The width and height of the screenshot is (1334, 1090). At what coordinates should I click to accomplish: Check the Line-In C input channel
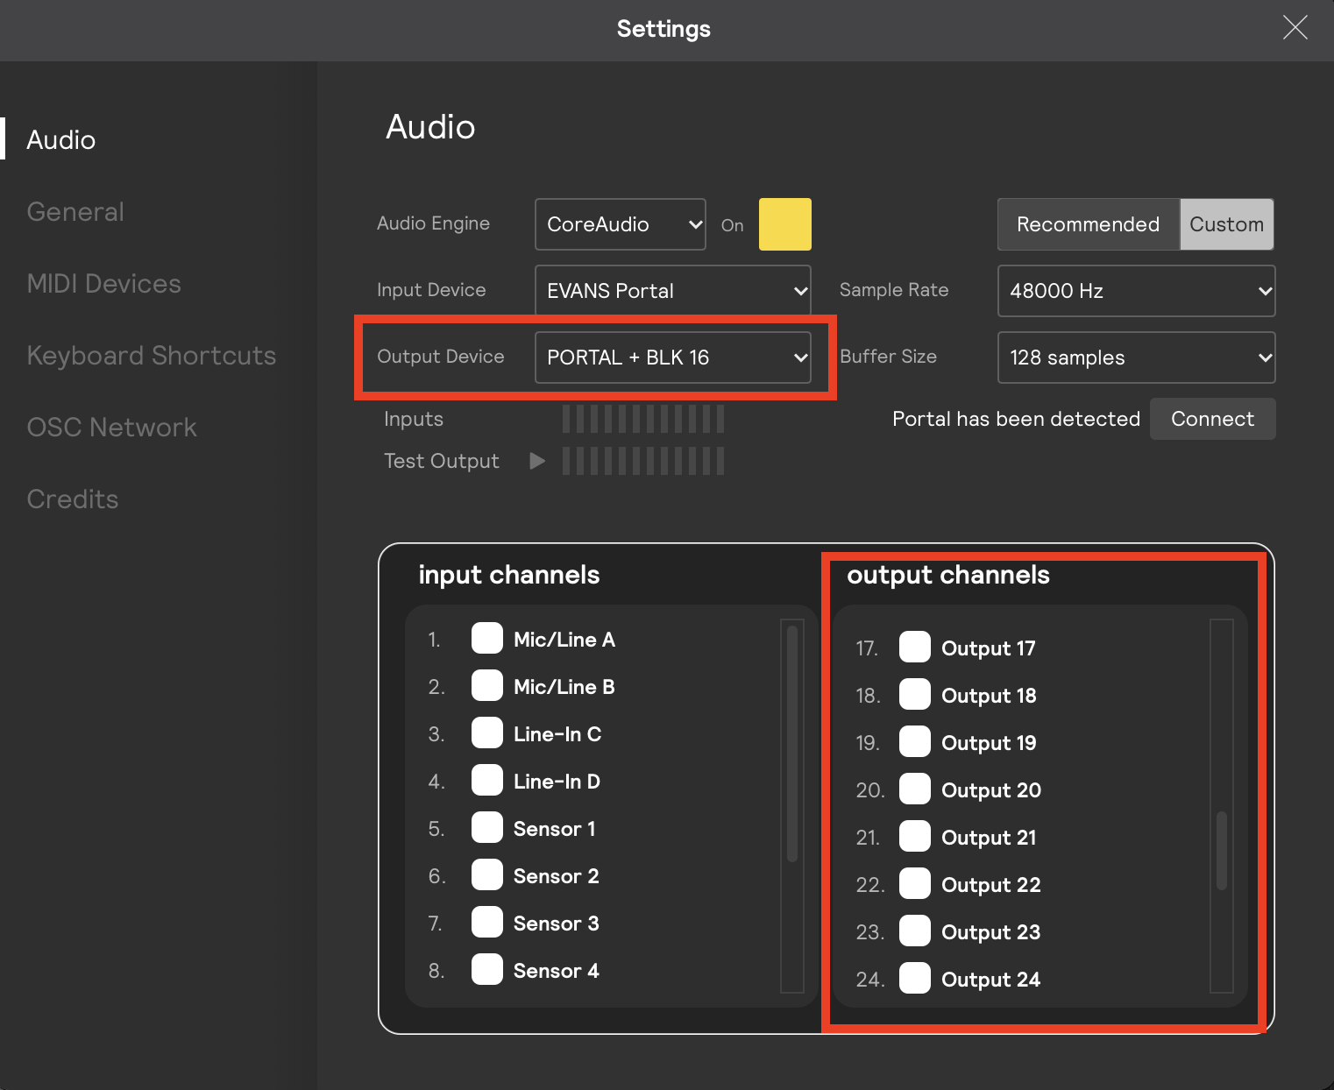coord(487,733)
